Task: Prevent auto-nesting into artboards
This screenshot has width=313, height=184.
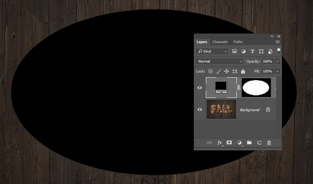Action: (235, 71)
